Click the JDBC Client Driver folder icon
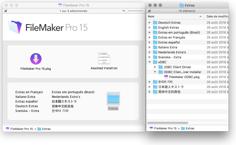This screenshot has width=236, height=145. point(161,67)
